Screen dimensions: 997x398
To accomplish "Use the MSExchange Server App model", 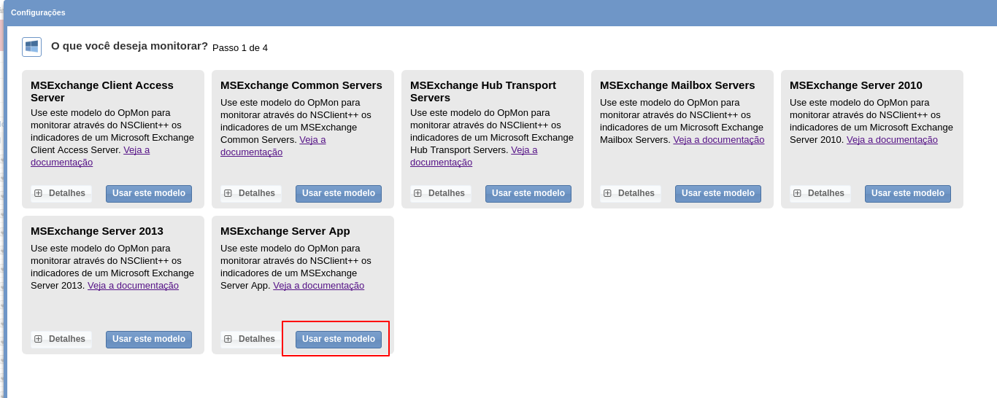I will (x=339, y=339).
